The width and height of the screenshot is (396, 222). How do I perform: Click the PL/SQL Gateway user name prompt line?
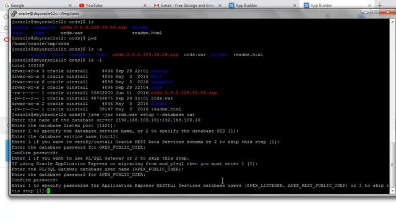tap(98, 169)
